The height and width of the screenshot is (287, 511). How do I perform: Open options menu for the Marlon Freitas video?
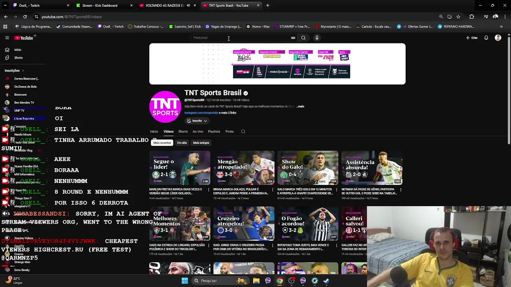(208, 190)
